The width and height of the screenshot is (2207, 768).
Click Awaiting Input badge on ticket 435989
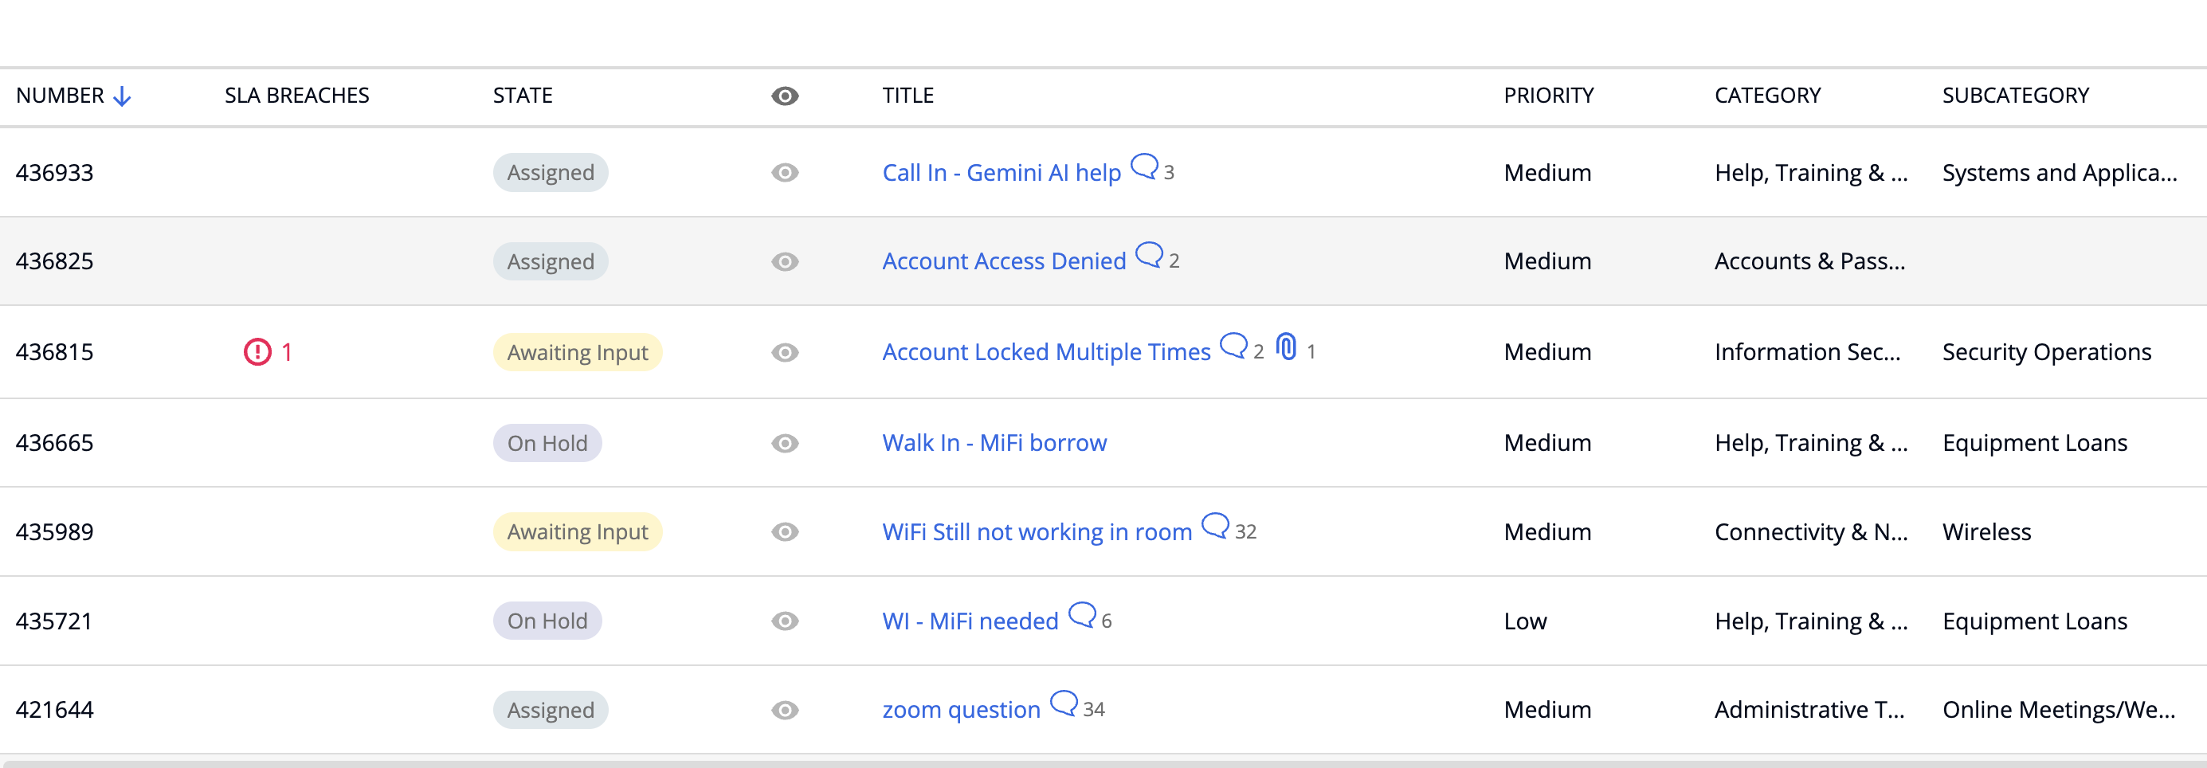[x=578, y=532]
